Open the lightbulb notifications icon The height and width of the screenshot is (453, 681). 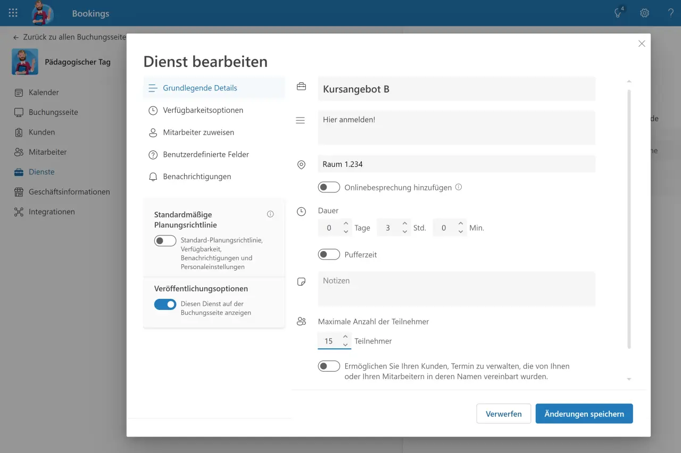pyautogui.click(x=618, y=13)
